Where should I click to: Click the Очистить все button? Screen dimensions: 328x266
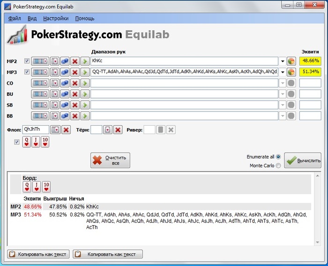coord(110,160)
